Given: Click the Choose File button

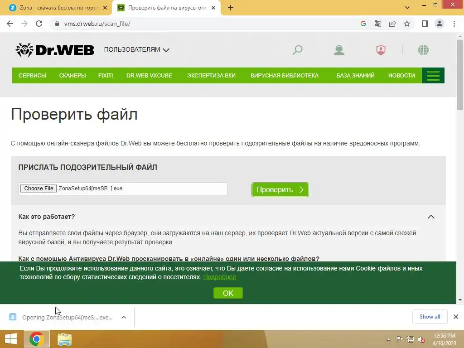Looking at the screenshot, I should click(39, 188).
